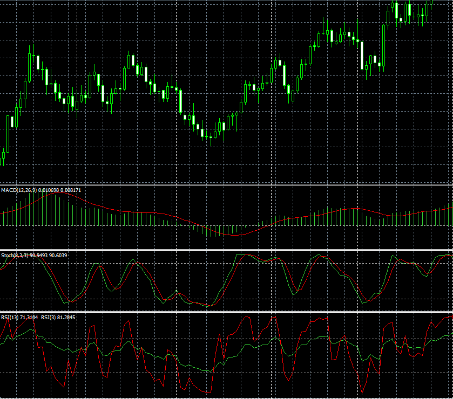Image resolution: width=453 pixels, height=399 pixels.
Task: Select the Stochastic value 90.9493
Action: (39, 256)
